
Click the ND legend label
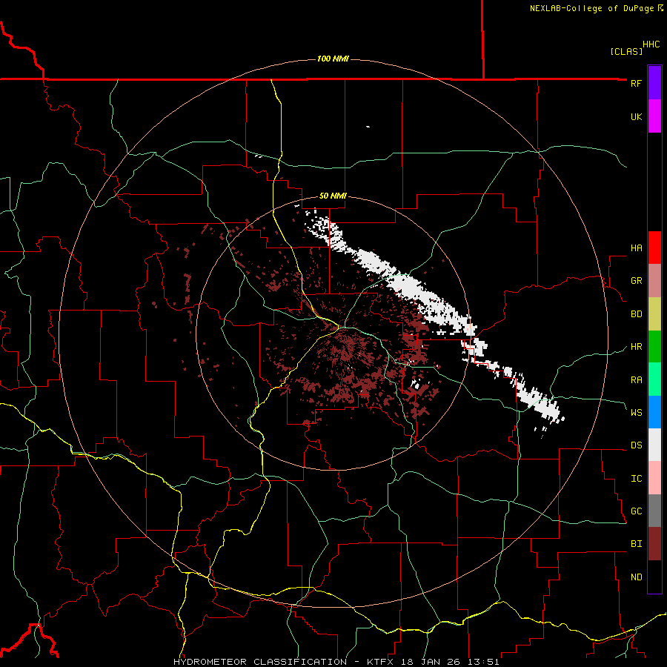coord(636,577)
